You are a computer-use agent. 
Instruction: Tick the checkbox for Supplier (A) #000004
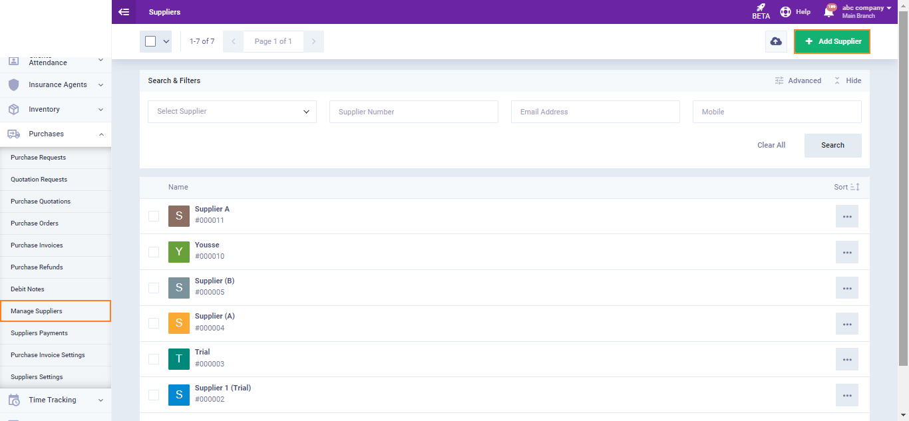pyautogui.click(x=154, y=323)
